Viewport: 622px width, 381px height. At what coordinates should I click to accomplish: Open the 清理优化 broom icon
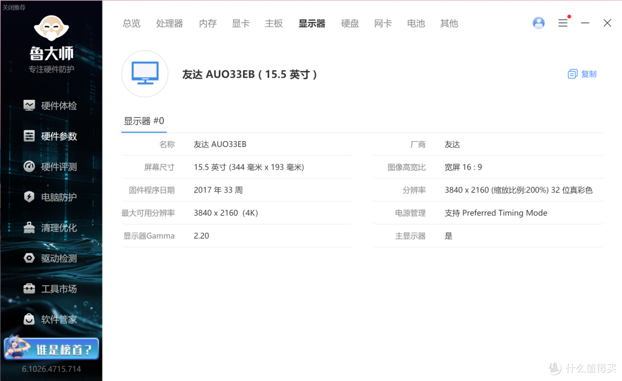tap(29, 228)
